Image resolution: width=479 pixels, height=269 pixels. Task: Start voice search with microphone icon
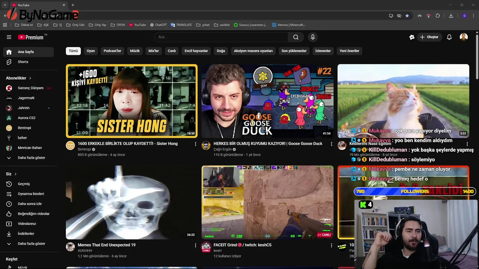[x=313, y=37]
